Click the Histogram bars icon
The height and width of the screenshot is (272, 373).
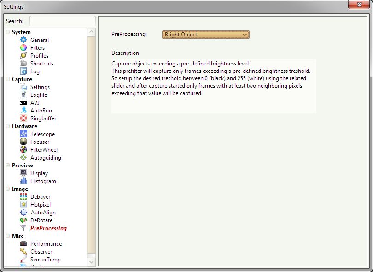[23, 181]
